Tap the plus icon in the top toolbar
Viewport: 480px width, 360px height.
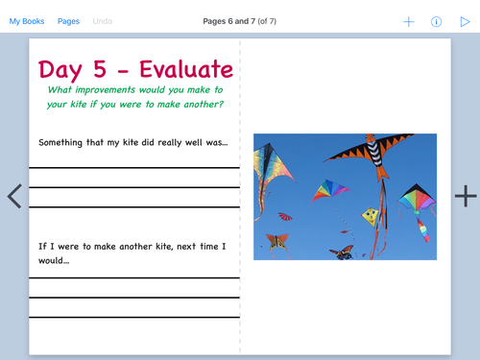(x=408, y=22)
